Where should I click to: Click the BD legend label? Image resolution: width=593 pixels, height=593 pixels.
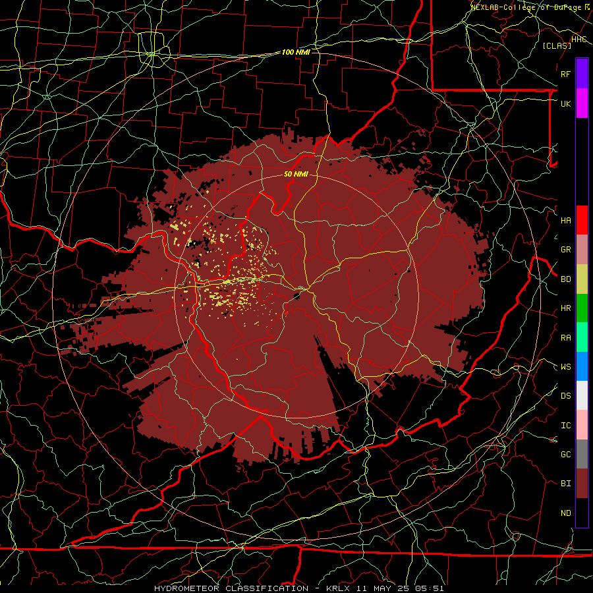(566, 279)
